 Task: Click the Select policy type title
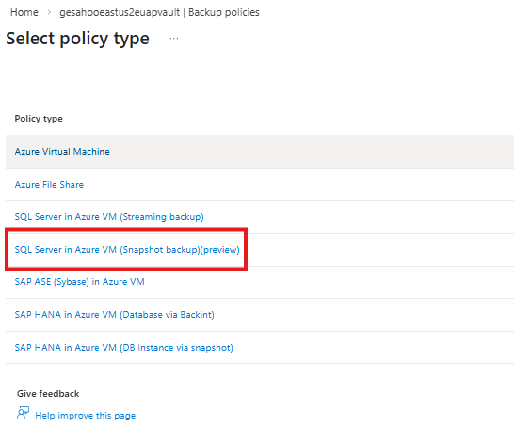click(x=78, y=39)
